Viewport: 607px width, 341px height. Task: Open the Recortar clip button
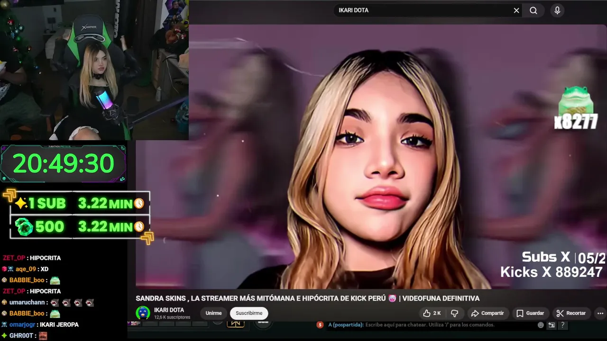click(571, 313)
